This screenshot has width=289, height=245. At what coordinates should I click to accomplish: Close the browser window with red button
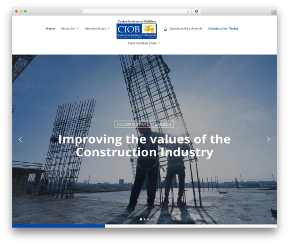pyautogui.click(x=17, y=12)
